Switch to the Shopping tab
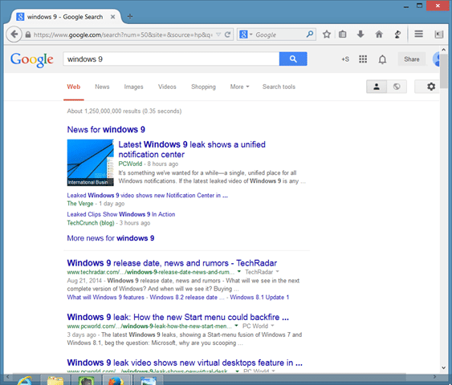This screenshot has width=452, height=385. click(203, 87)
